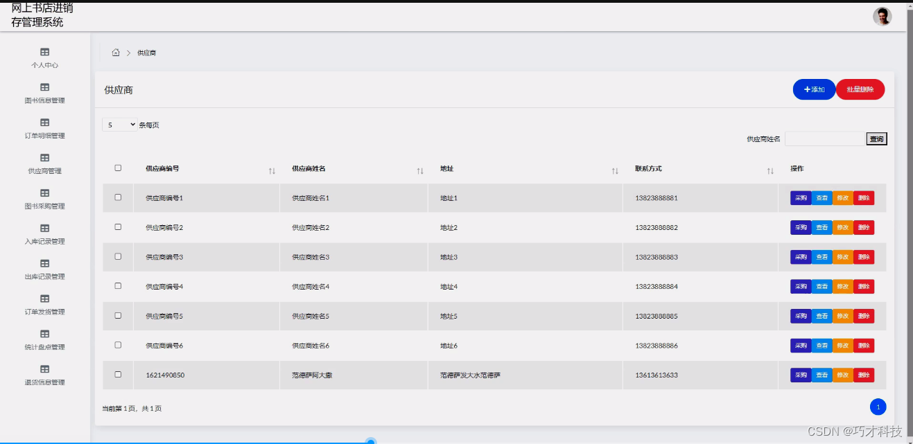913x444 pixels.
Task: Click the 供应商姓名 input field
Action: 825,139
